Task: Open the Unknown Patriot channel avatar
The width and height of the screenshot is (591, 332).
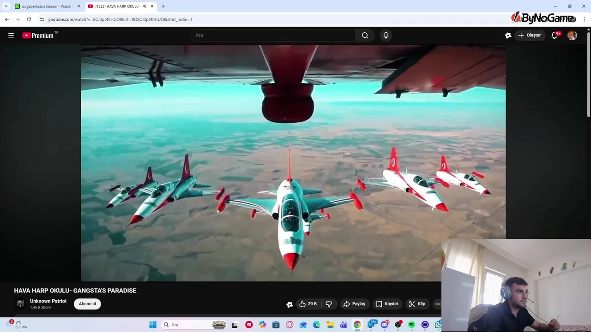Action: click(20, 303)
